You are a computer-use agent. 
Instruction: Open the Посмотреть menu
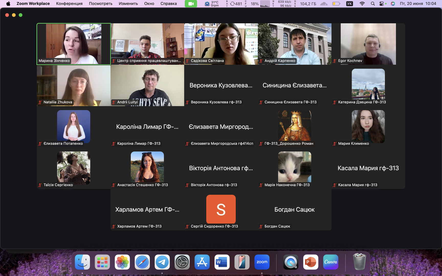click(x=101, y=4)
